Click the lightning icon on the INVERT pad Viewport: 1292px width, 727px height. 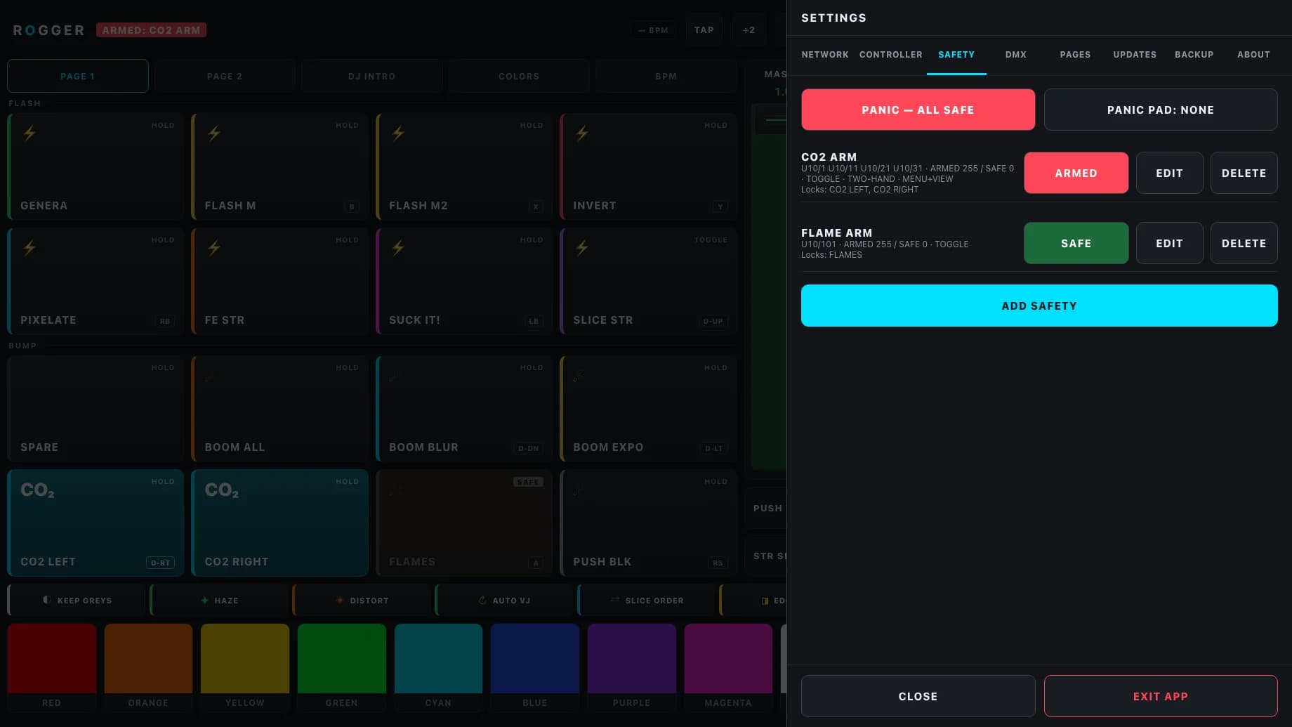[x=582, y=133]
